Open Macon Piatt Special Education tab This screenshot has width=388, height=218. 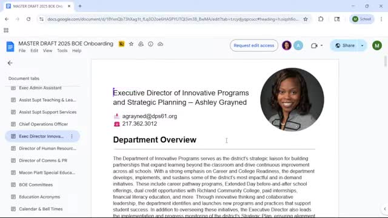coord(42,173)
